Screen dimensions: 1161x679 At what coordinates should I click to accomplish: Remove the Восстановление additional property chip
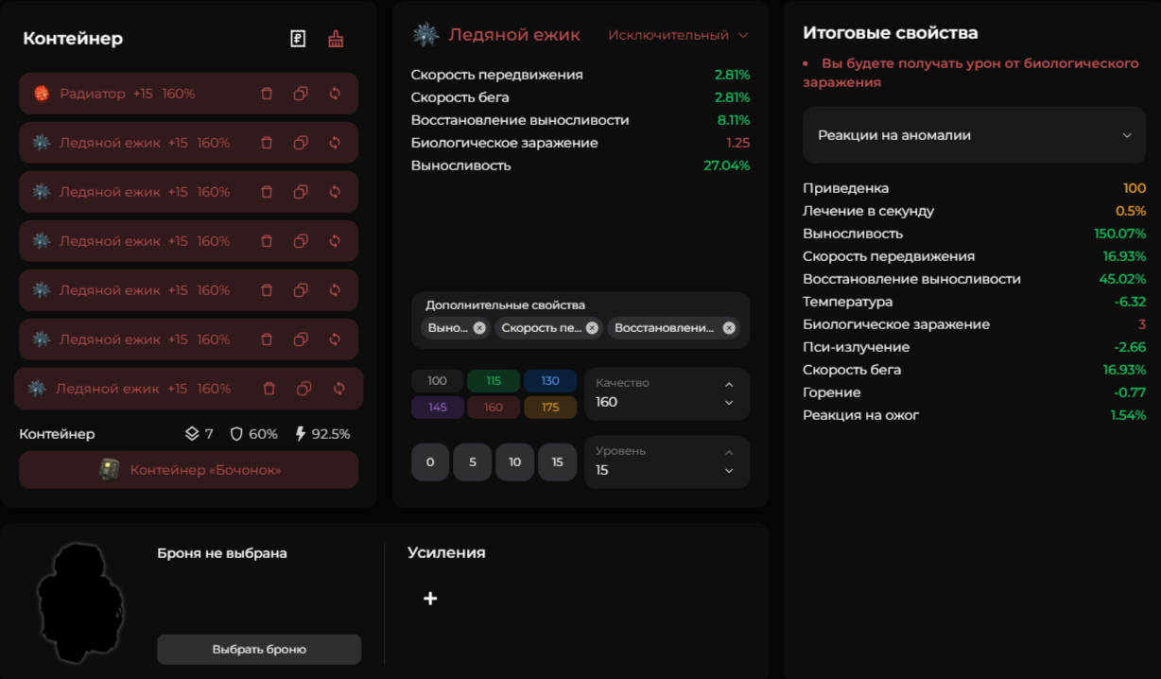[x=729, y=328]
